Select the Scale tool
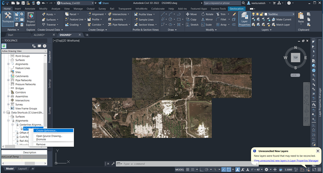This screenshot has width=323, height=173. coord(207,25)
